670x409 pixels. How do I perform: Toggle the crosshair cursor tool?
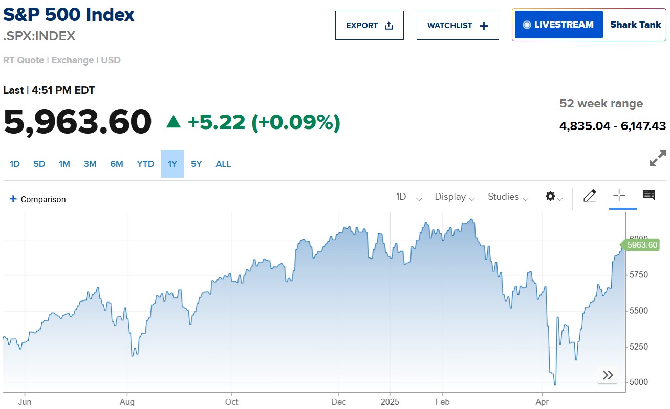[x=619, y=195]
